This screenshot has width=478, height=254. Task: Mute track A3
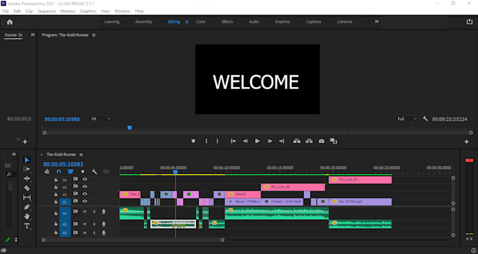pos(85,233)
